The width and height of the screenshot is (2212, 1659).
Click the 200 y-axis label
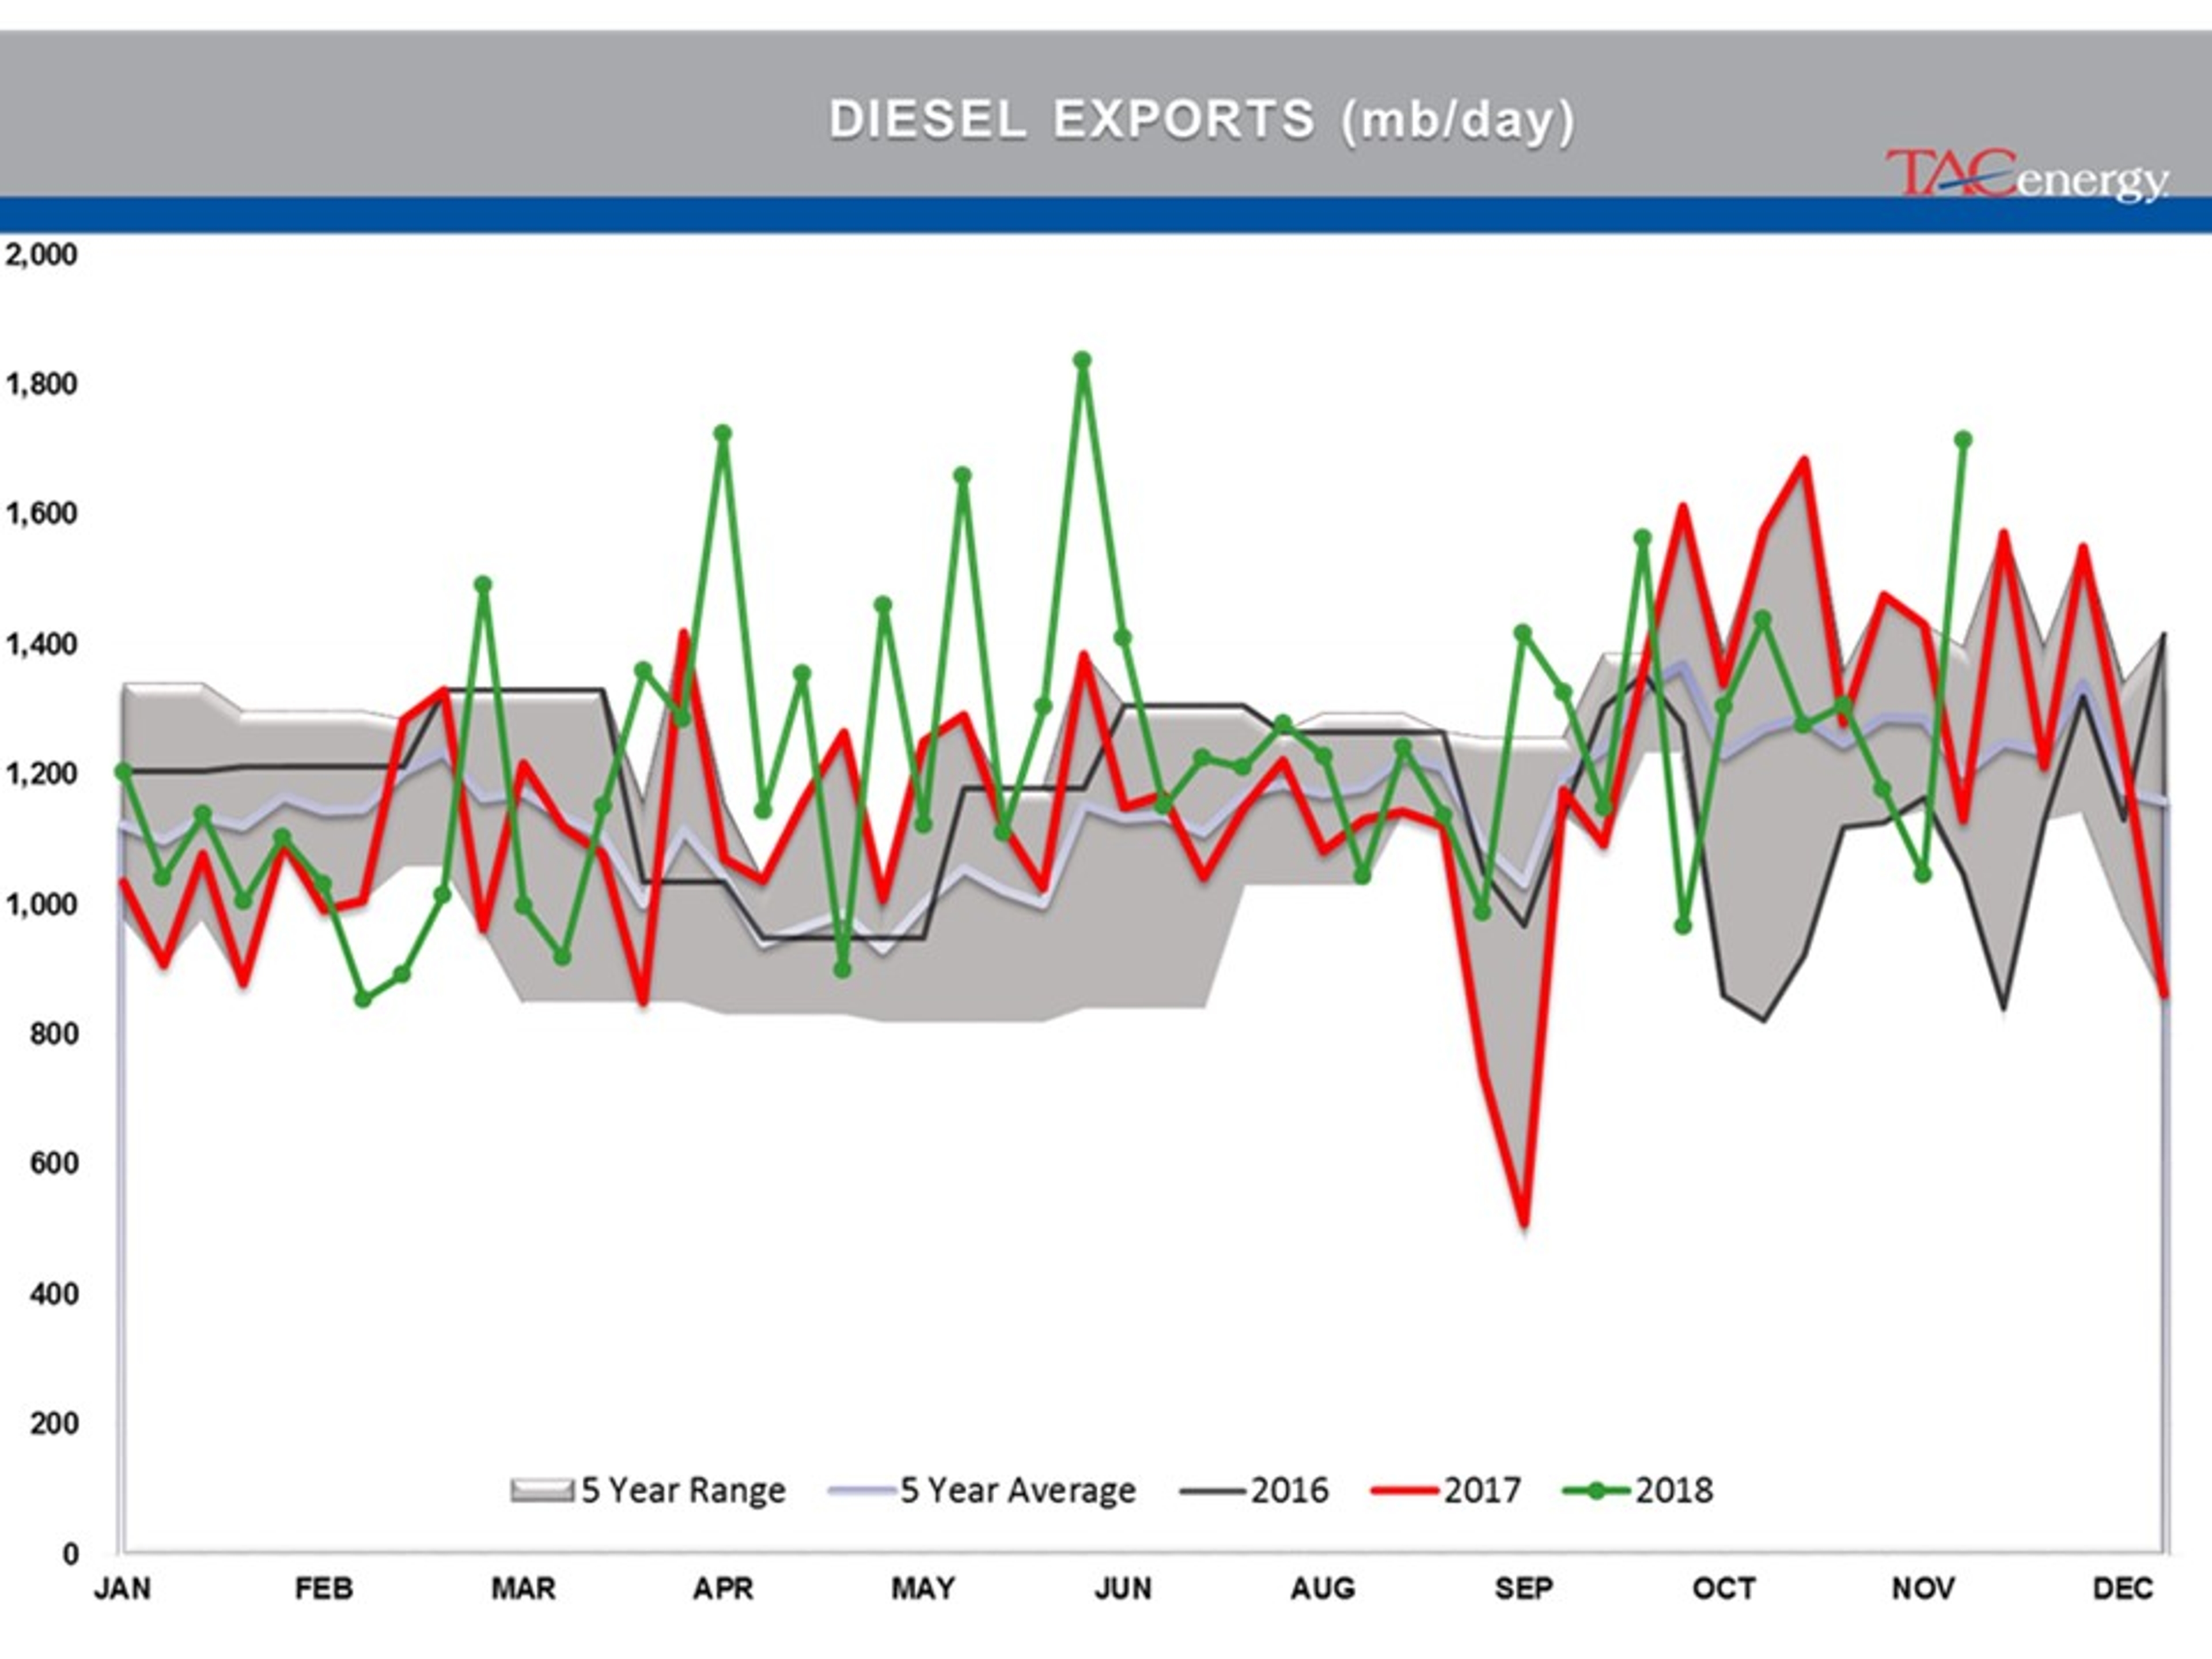tap(54, 1424)
